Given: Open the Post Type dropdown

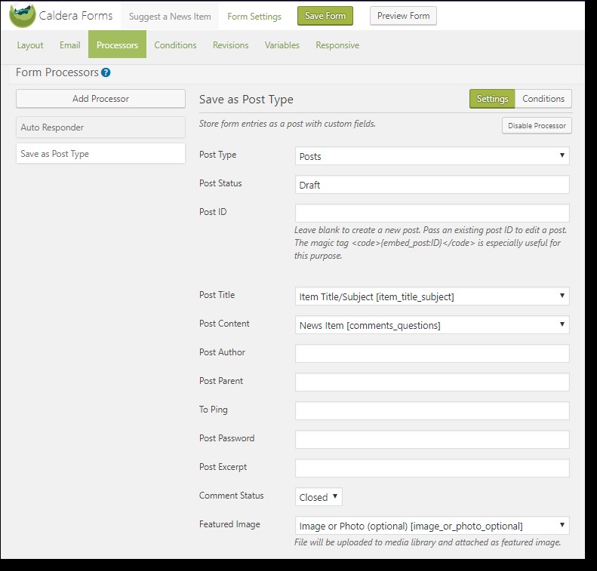Looking at the screenshot, I should (x=432, y=156).
